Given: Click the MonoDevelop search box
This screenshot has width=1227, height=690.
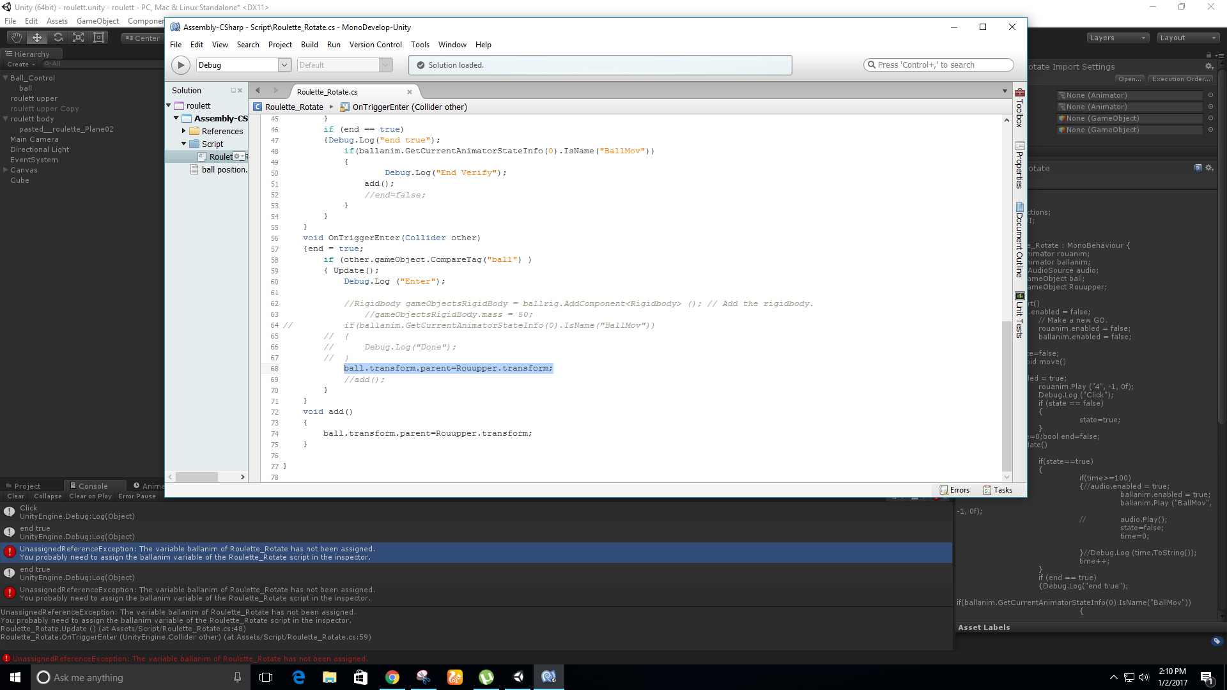Looking at the screenshot, I should tap(938, 65).
